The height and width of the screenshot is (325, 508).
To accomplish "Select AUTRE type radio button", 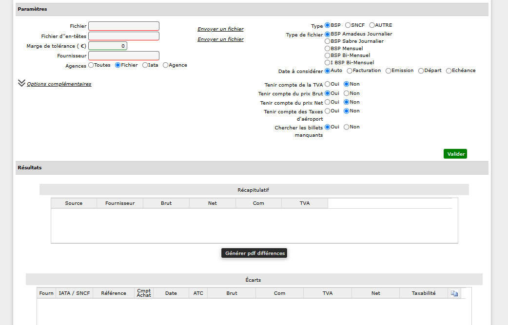I will click(372, 25).
